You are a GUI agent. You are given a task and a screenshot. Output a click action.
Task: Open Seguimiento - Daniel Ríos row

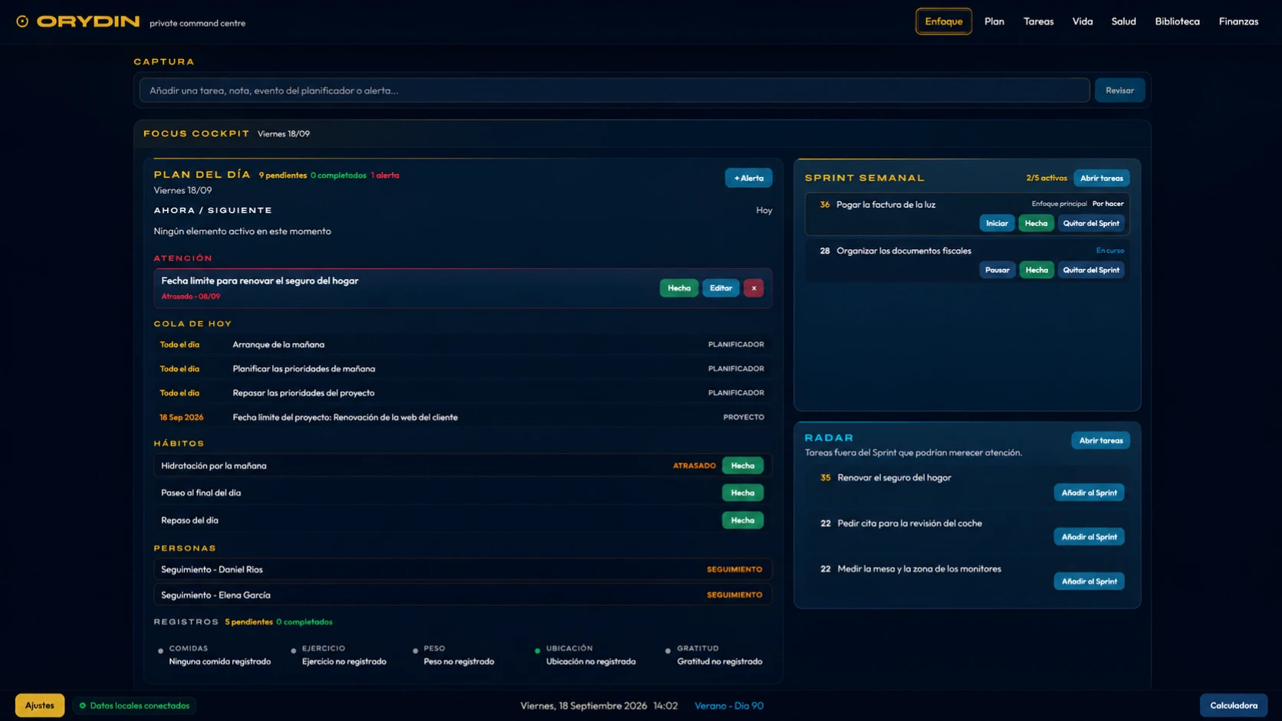[x=462, y=569]
